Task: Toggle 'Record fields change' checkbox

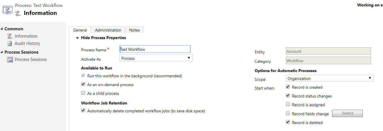Action: (x=288, y=114)
